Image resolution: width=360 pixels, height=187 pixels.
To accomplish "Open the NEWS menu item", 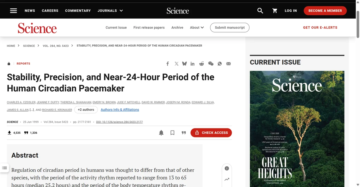I will click(30, 11).
